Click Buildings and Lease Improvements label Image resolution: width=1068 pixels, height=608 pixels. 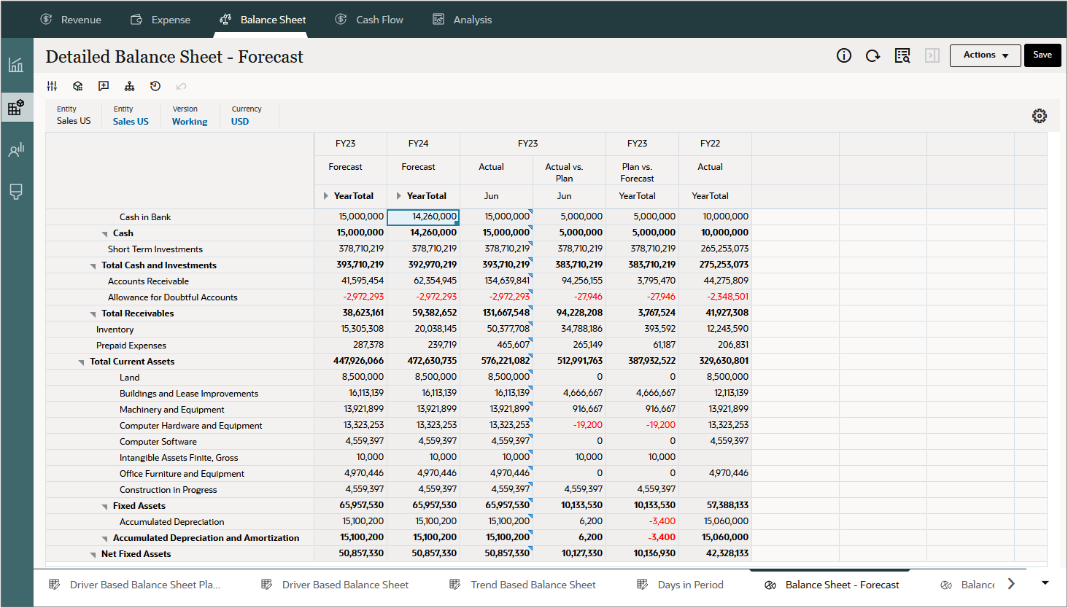[189, 394]
